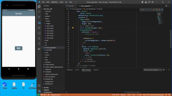Expand the build folder
The image size is (172, 96).
click(x=46, y=40)
